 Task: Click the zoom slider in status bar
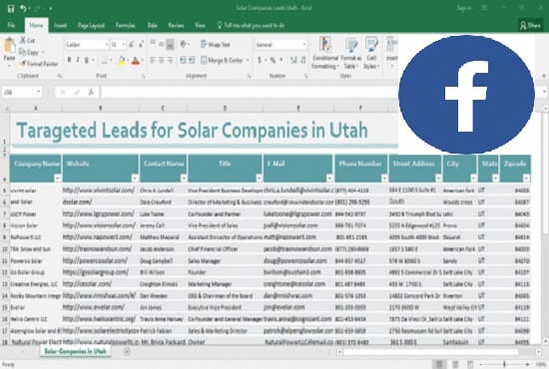click(504, 364)
